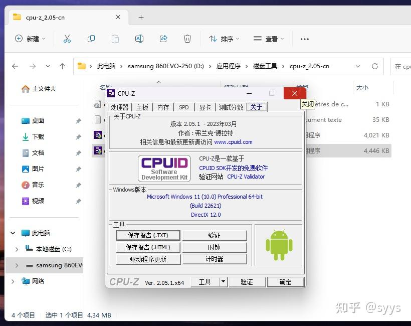This screenshot has width=411, height=326.
Task: Select the Rename icon in the toolbar
Action: pos(139,38)
